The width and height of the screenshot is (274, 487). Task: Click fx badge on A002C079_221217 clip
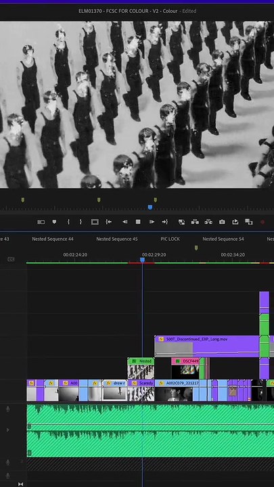[x=161, y=384]
